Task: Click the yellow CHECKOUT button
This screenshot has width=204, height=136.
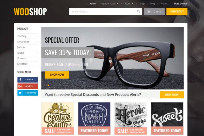Action: (177, 12)
